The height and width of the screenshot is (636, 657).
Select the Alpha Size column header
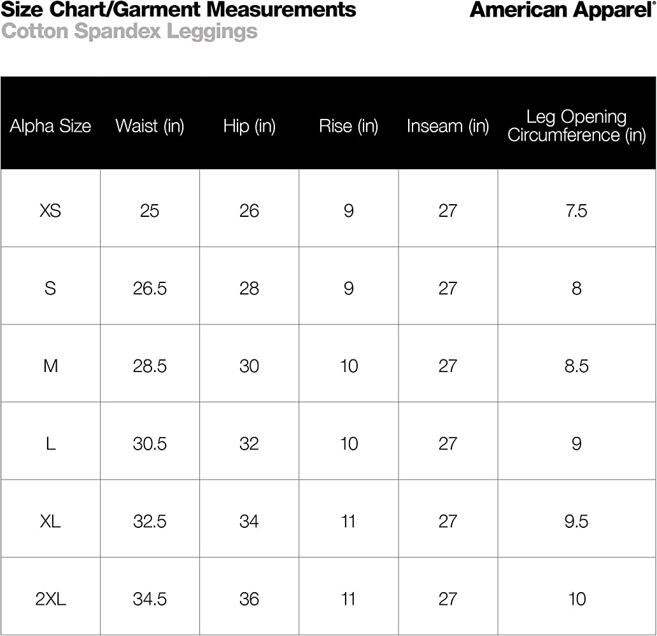[x=50, y=126]
